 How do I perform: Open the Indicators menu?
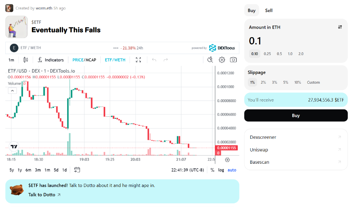click(x=51, y=60)
